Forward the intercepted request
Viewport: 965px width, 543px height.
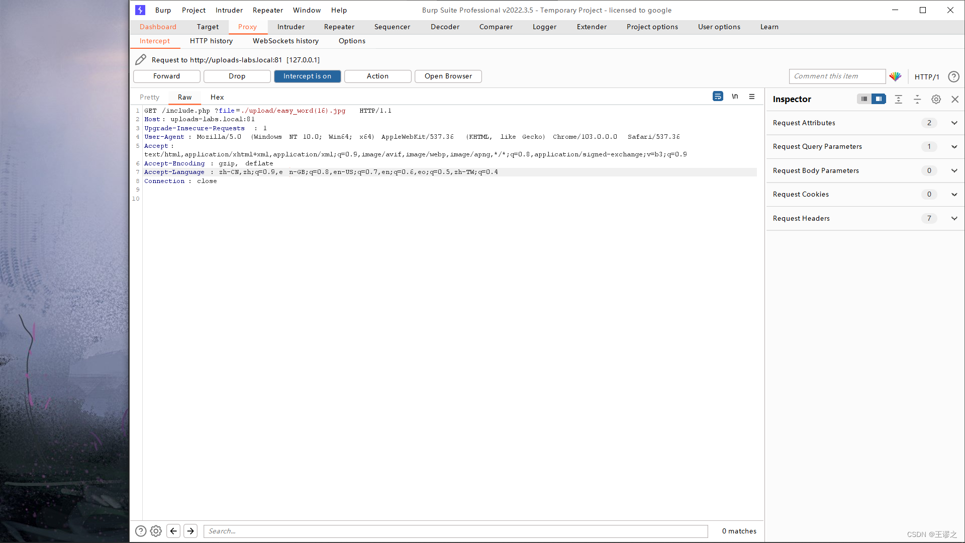click(166, 76)
